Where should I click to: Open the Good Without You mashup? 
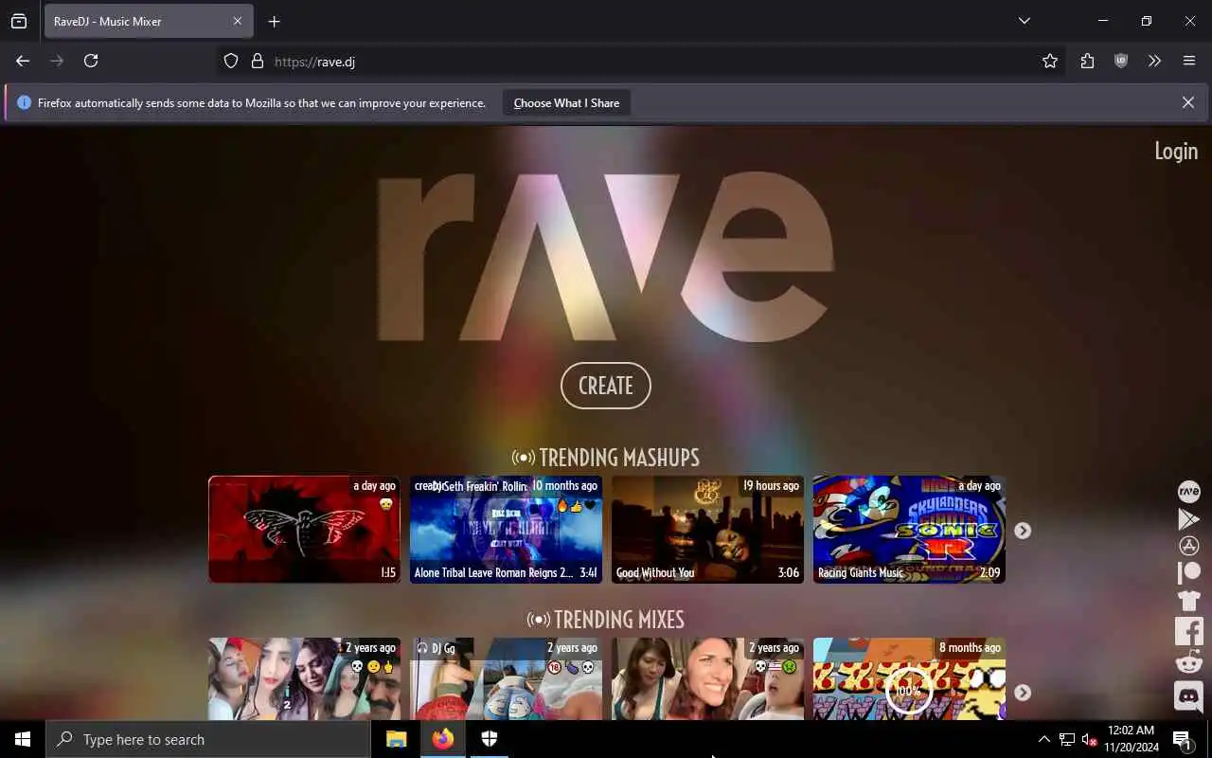point(707,530)
